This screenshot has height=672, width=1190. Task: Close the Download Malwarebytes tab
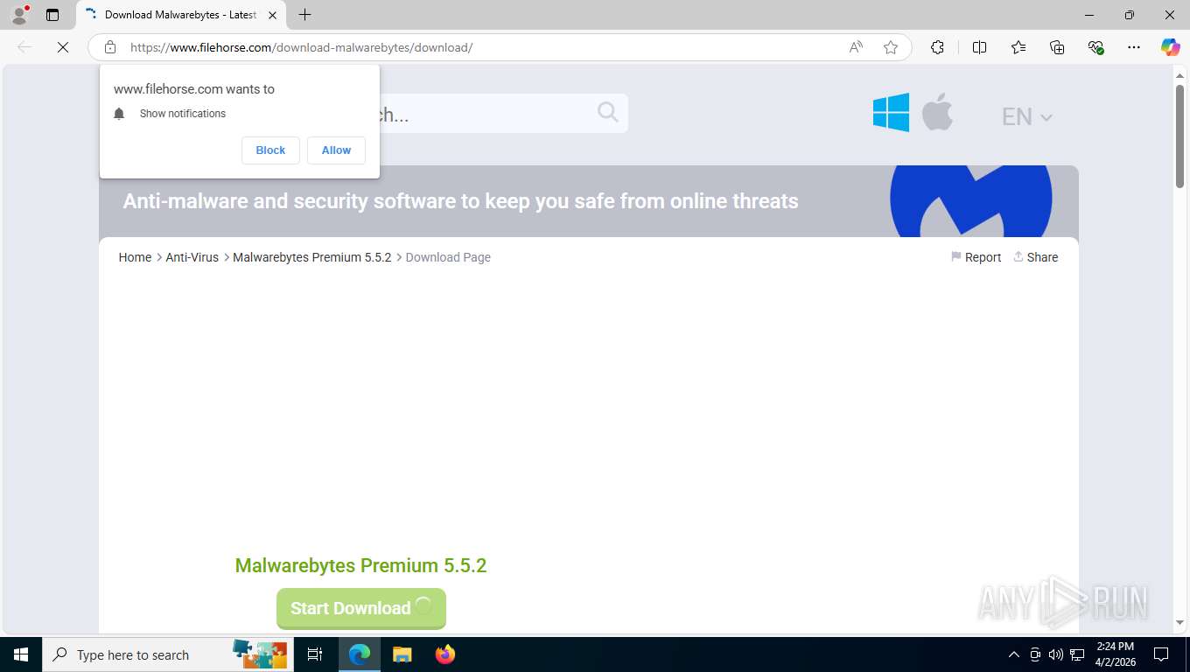coord(272,15)
